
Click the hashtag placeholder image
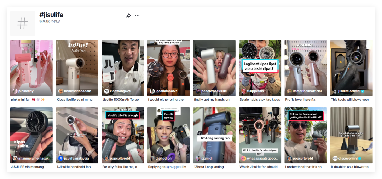[x=23, y=23]
